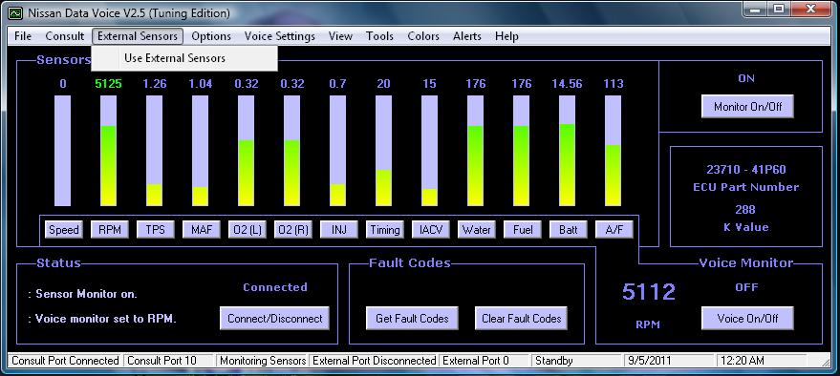The image size is (840, 376).
Task: Pick the Water temperature button
Action: [x=477, y=230]
